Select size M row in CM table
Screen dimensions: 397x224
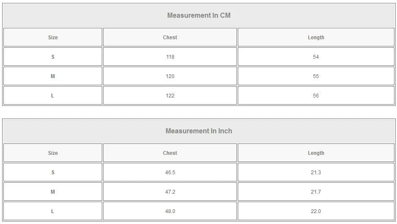[53, 76]
